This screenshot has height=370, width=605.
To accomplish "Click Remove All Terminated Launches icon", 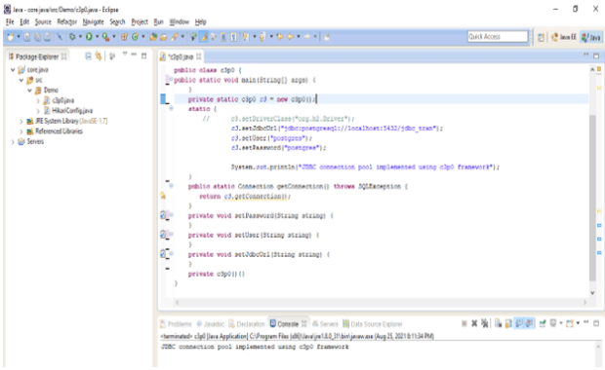I will click(x=485, y=323).
